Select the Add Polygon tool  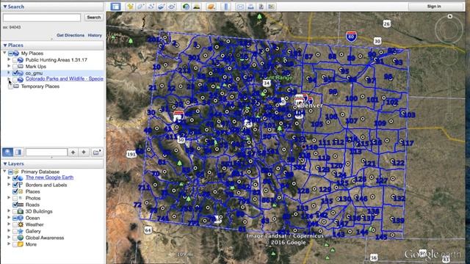pos(140,7)
